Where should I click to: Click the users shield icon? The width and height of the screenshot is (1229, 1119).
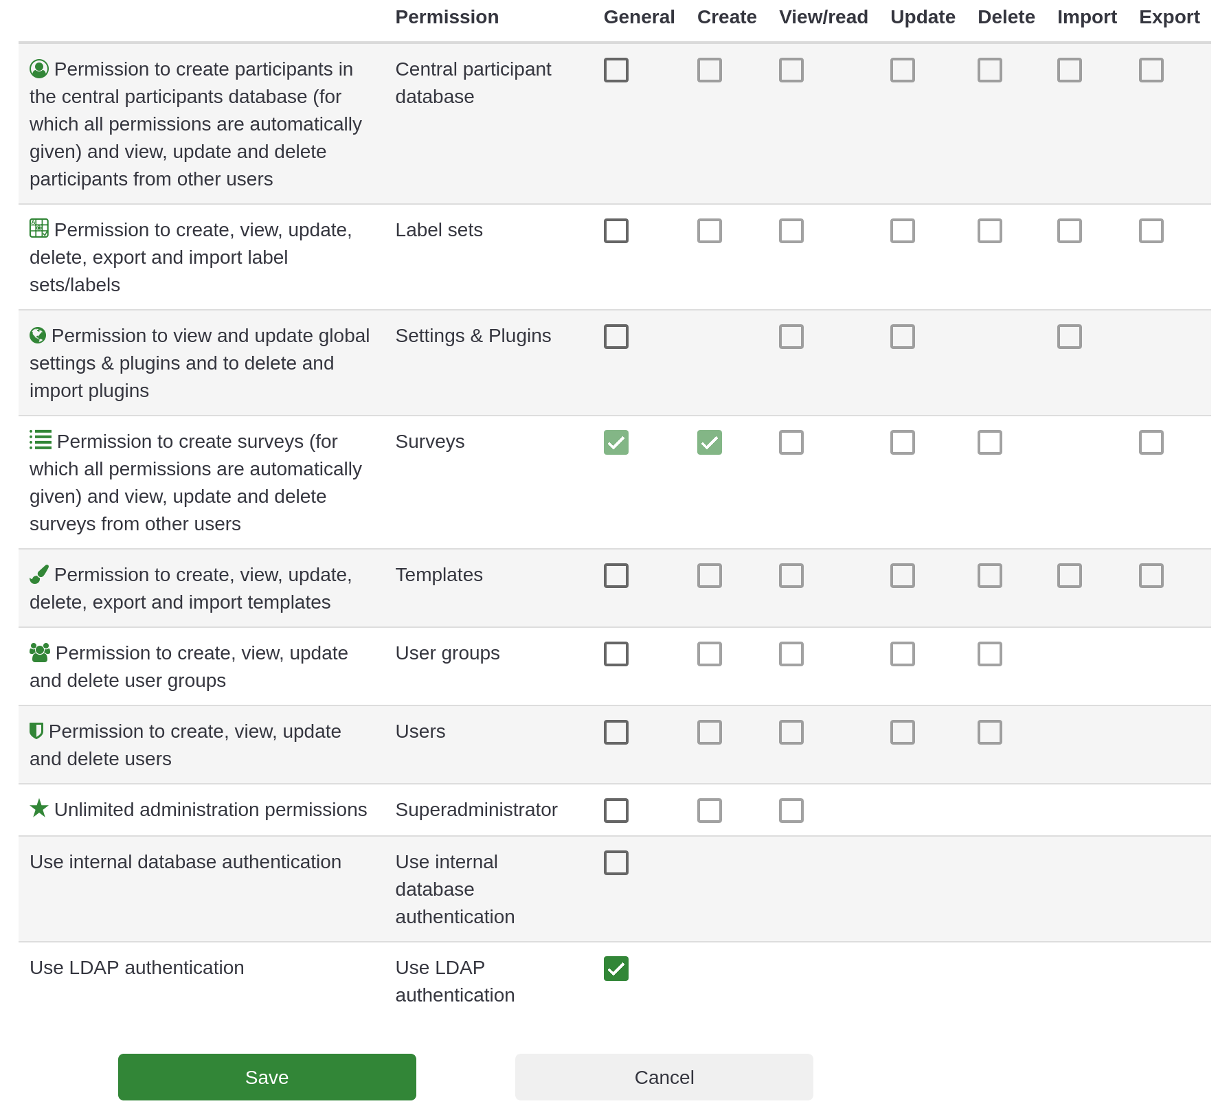pos(36,731)
